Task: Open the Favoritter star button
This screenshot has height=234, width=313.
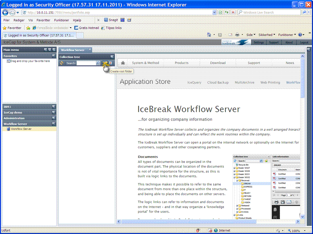Action: pos(12,28)
